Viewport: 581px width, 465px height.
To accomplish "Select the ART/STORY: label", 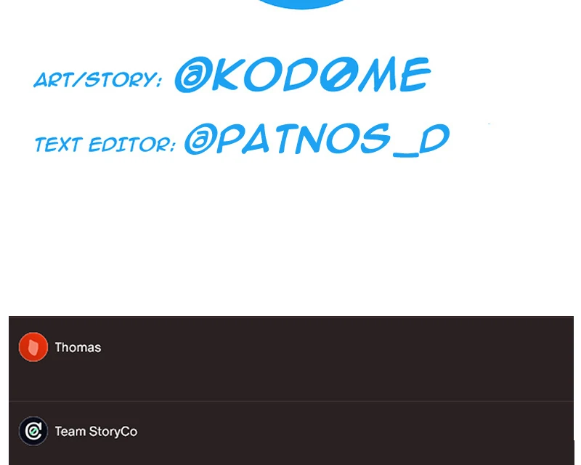I will click(98, 79).
